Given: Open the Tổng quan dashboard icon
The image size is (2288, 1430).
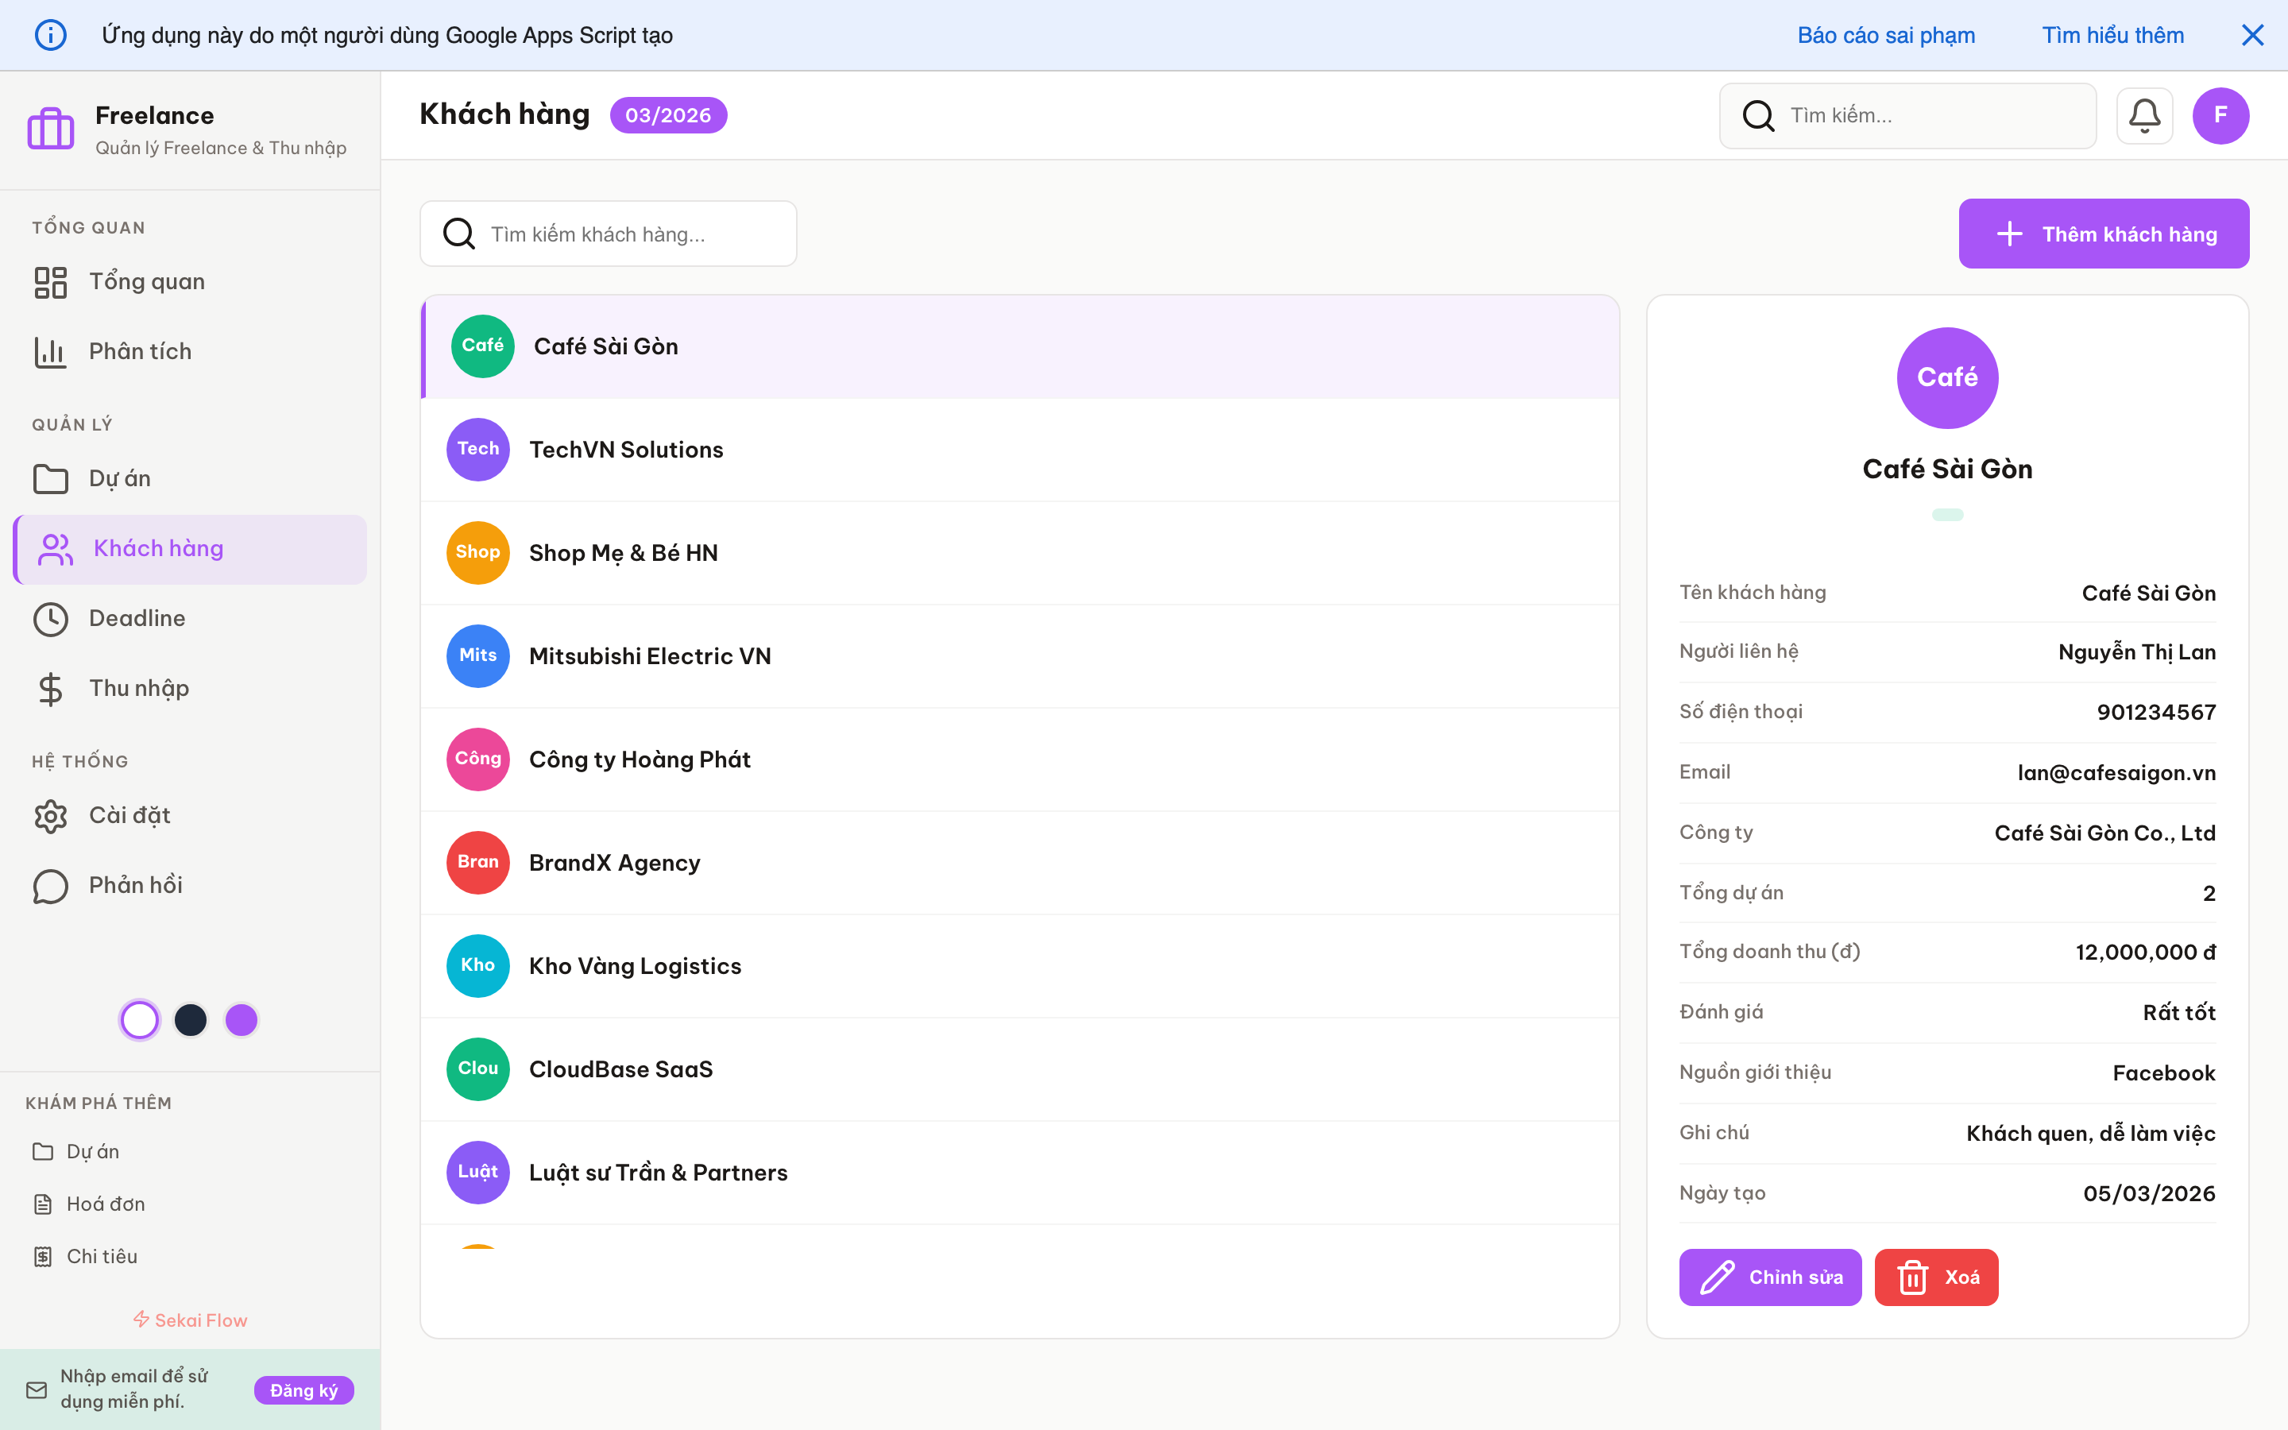Looking at the screenshot, I should [x=51, y=281].
